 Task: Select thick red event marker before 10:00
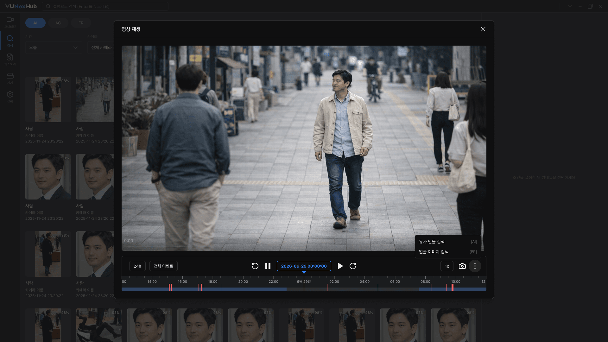452,288
